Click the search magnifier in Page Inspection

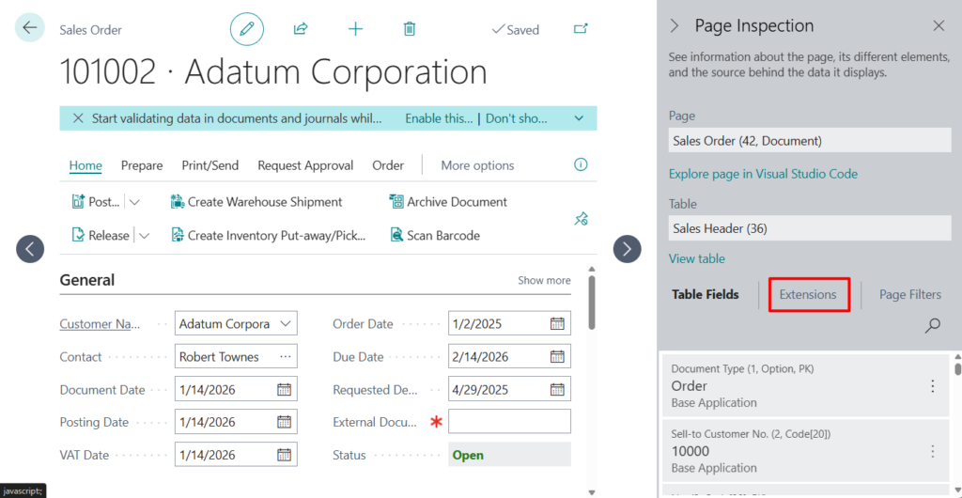(932, 325)
